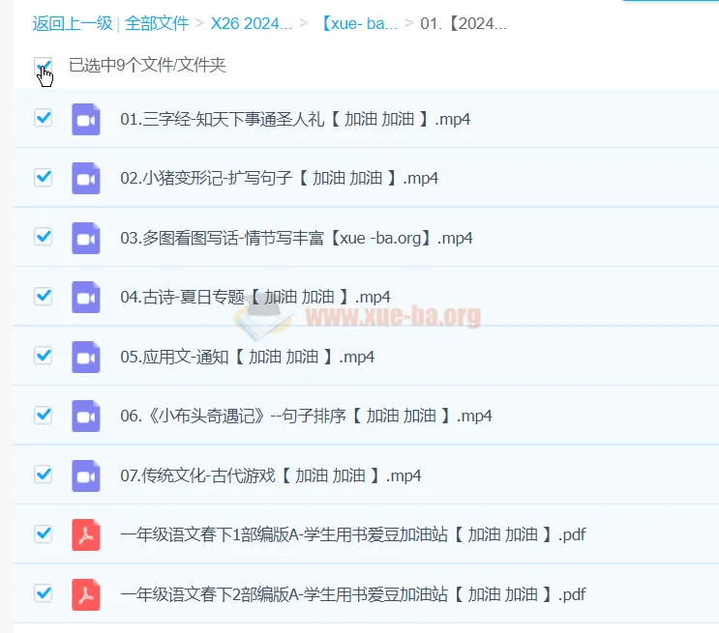Navigate to X26 2024... breadcrumb folder
Image resolution: width=719 pixels, height=633 pixels.
pos(252,23)
